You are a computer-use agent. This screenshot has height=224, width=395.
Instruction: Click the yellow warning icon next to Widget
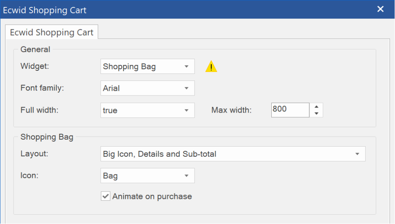(211, 67)
